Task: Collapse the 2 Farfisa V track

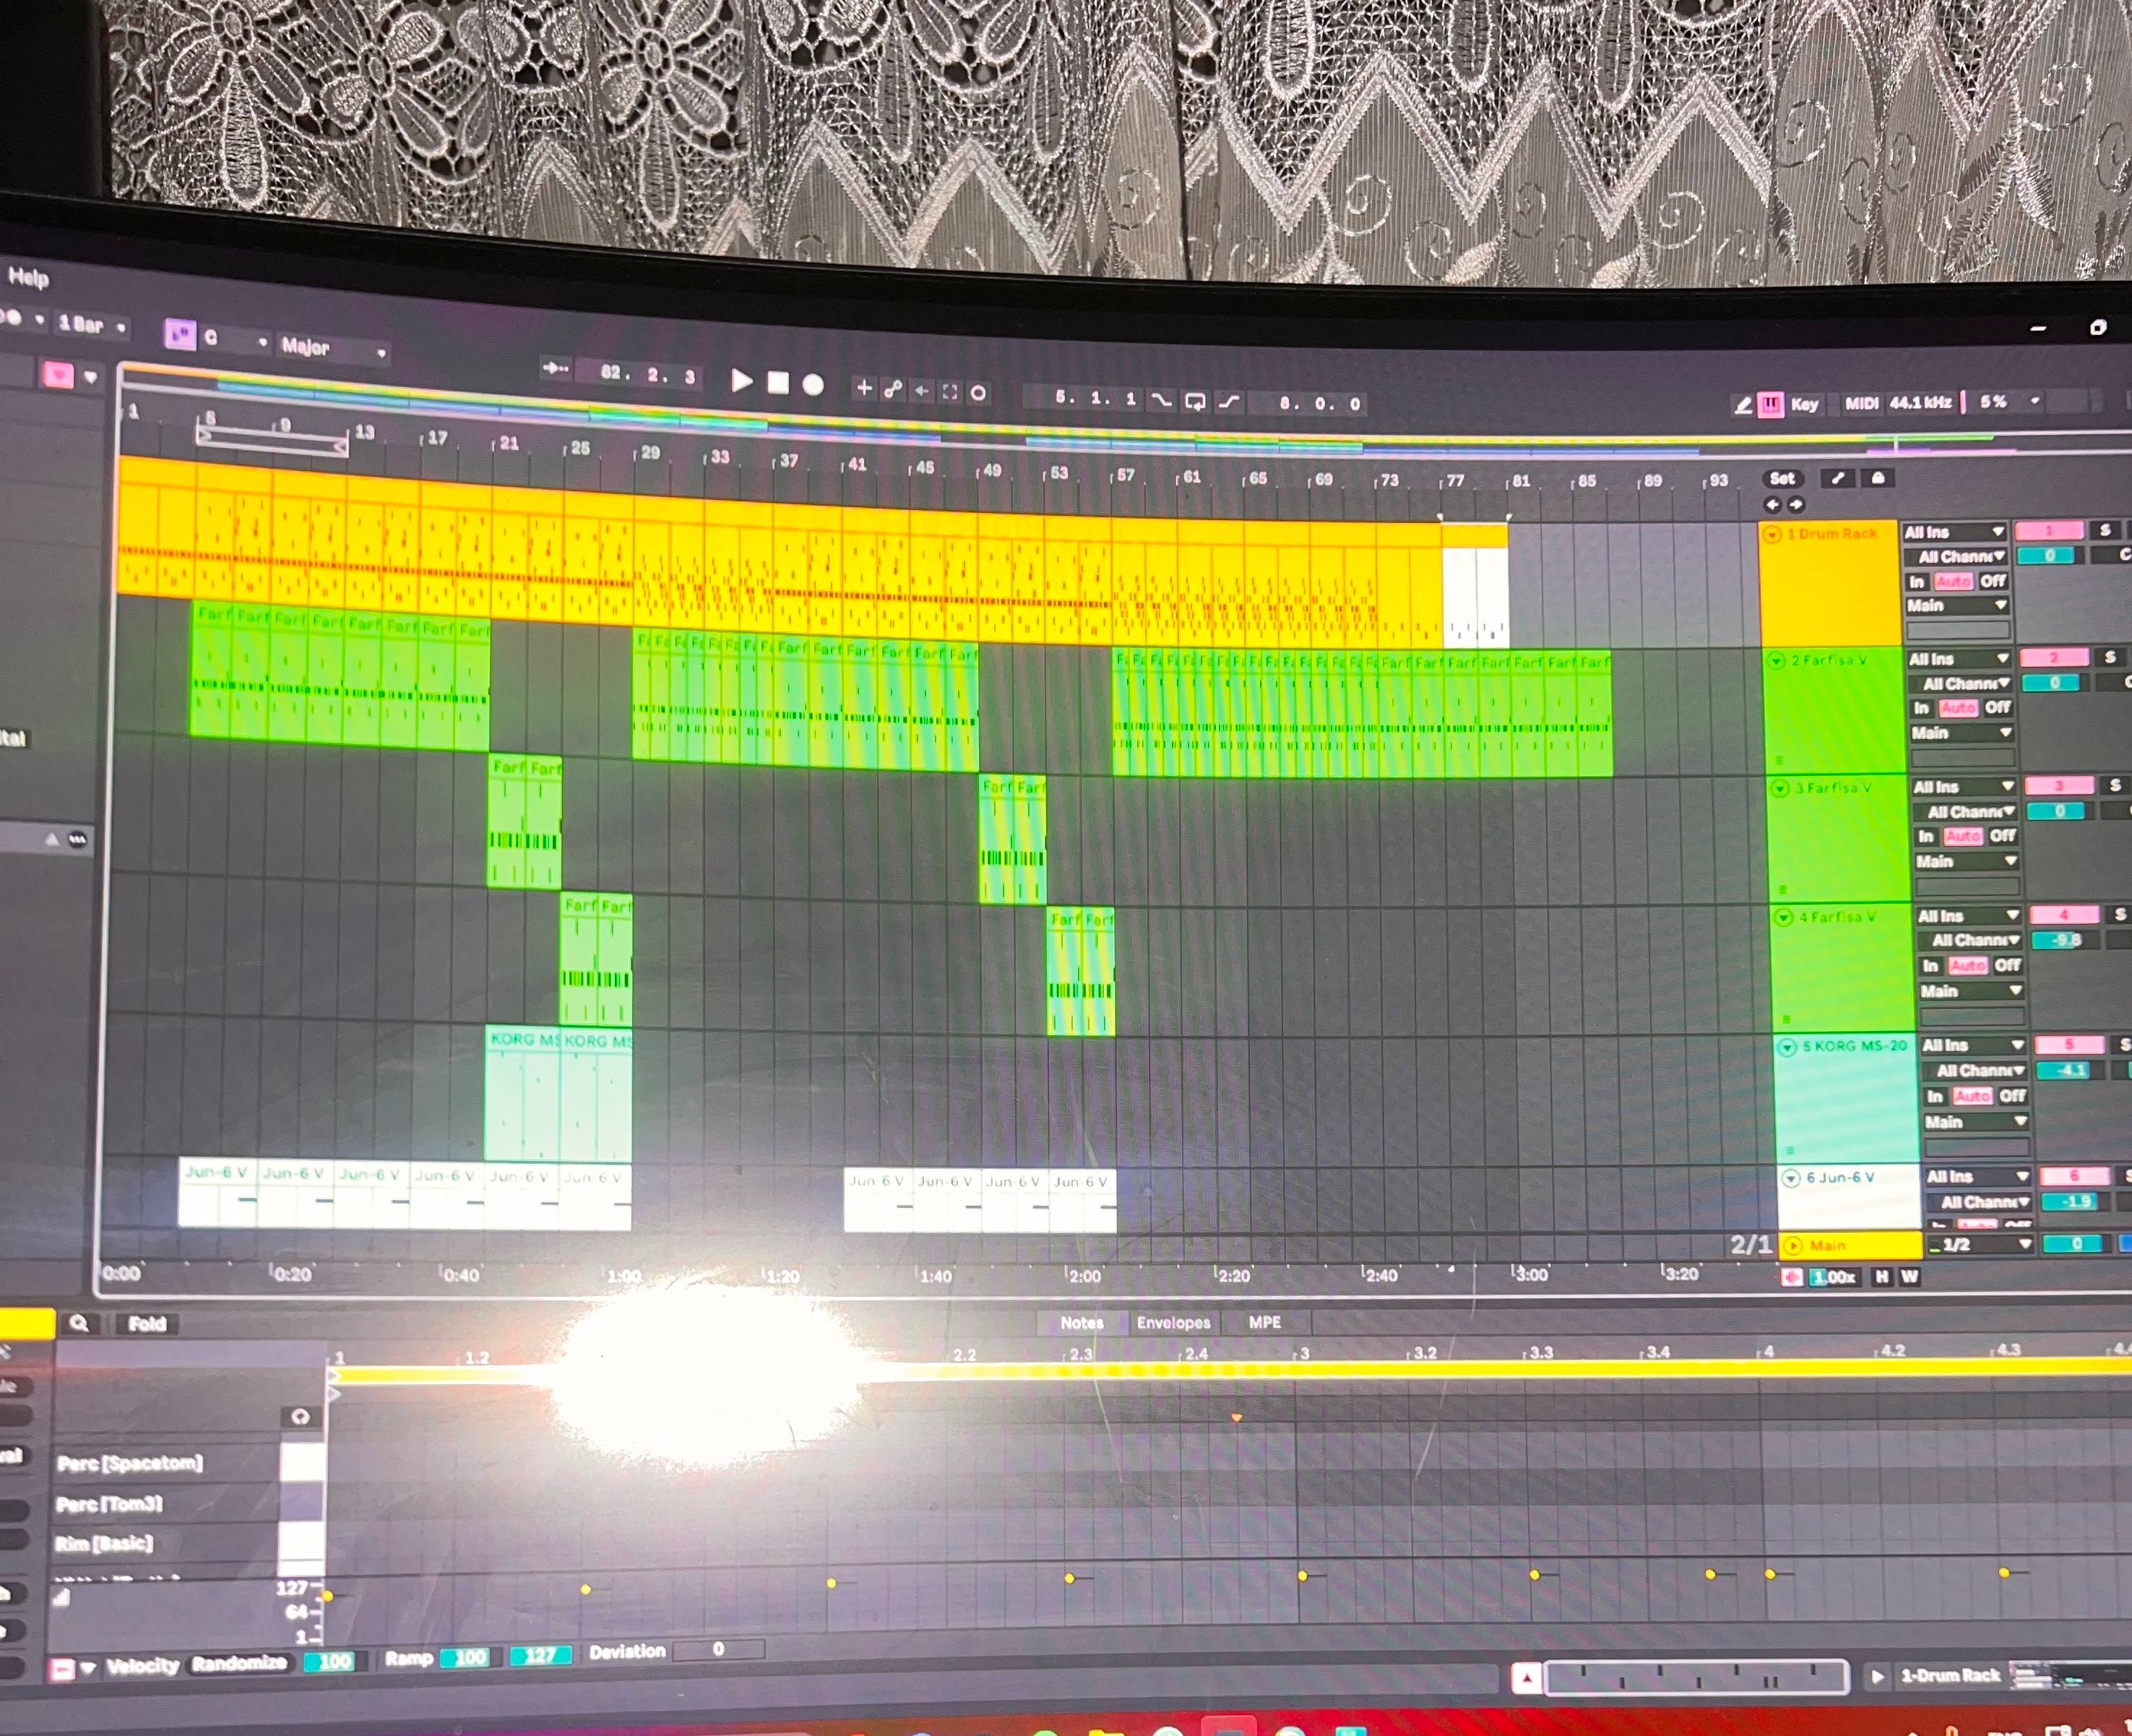Action: click(1777, 661)
